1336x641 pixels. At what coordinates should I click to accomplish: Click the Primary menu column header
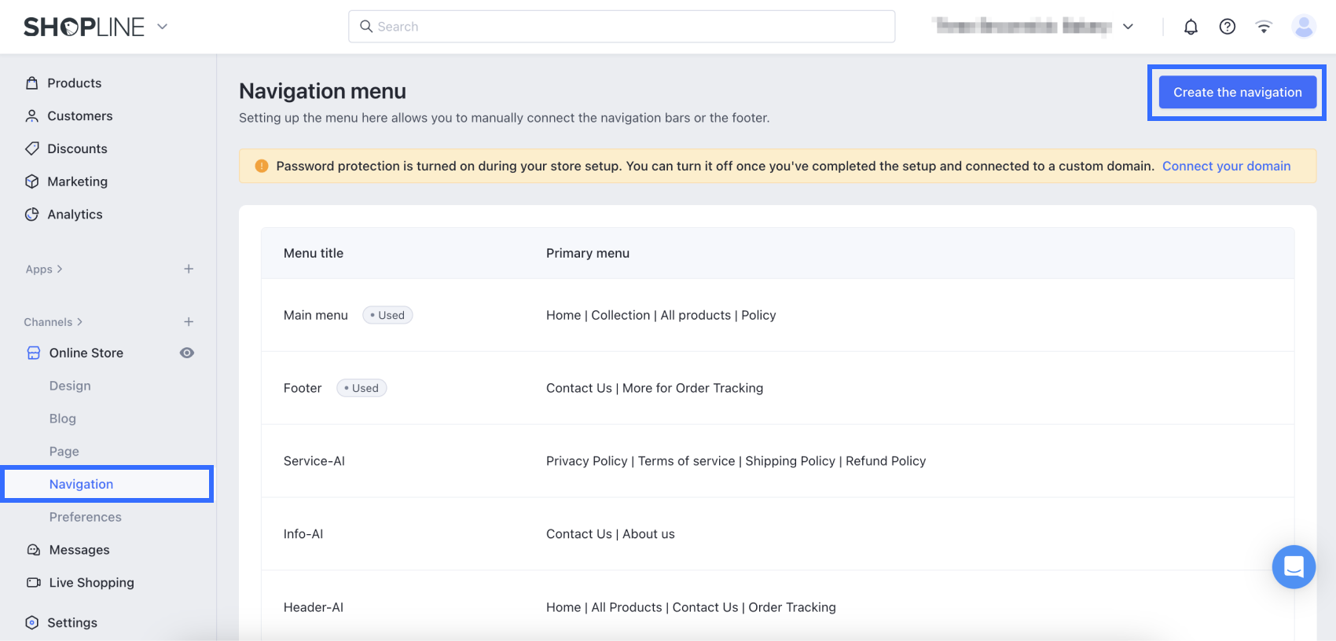[588, 253]
